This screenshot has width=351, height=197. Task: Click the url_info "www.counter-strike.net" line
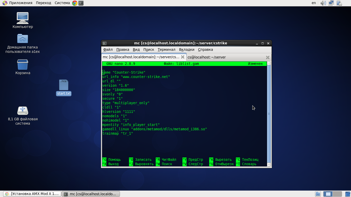coord(136,77)
